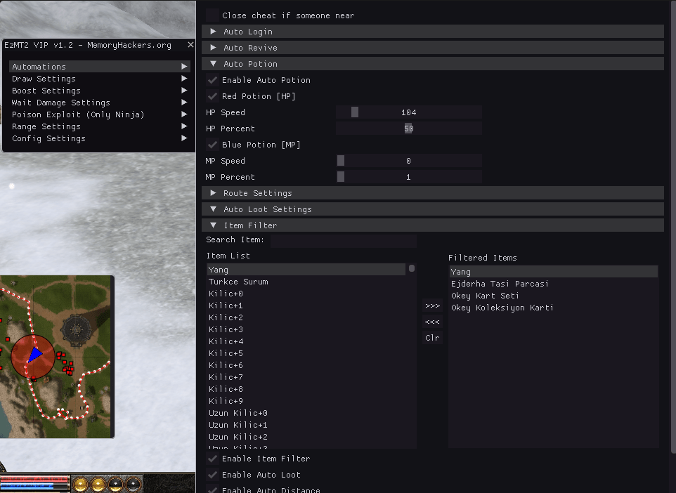Click the >>> add-to-filter button
The width and height of the screenshot is (676, 493).
click(432, 305)
